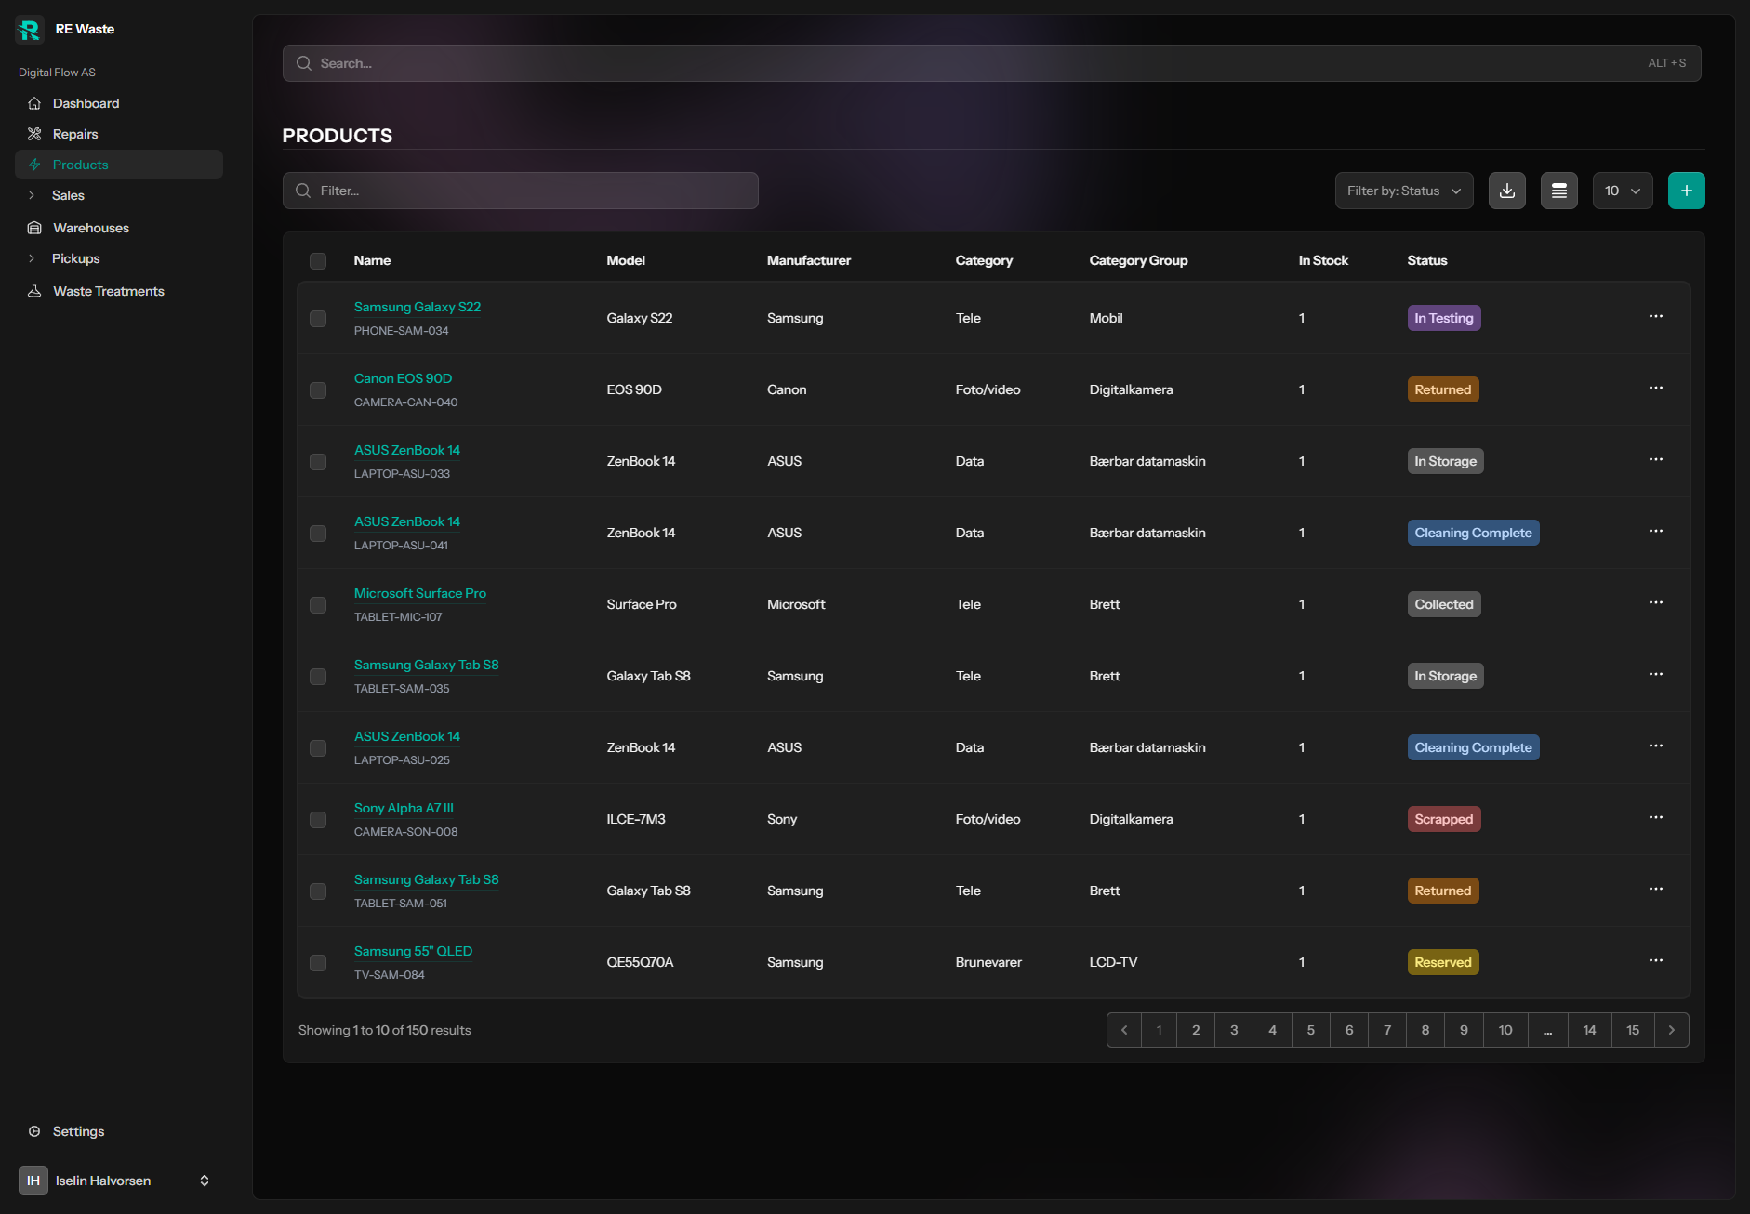
Task: Jump to page 15 of results
Action: 1633,1030
